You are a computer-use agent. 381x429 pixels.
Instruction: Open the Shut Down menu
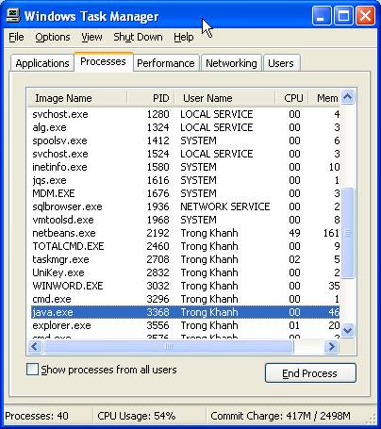coord(138,37)
